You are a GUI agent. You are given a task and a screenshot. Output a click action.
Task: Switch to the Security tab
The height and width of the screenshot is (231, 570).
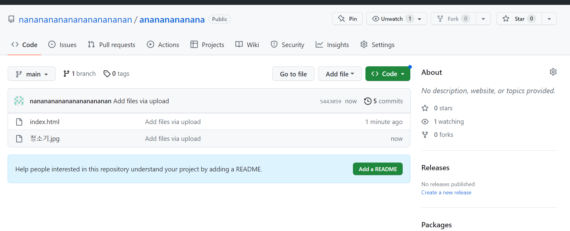287,45
